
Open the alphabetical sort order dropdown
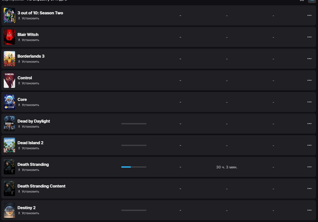click(47, 1)
